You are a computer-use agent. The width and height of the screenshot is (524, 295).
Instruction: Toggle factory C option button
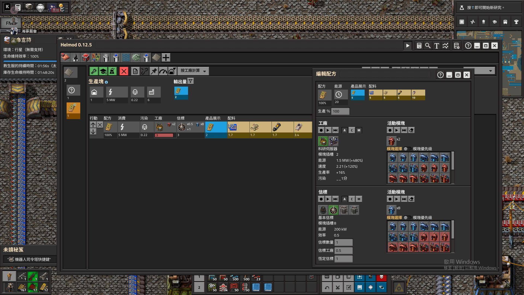point(352,130)
